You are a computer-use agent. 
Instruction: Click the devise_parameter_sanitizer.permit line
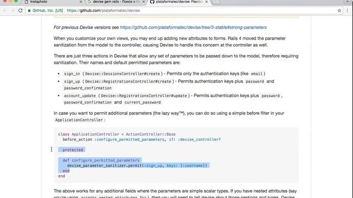[137, 166]
